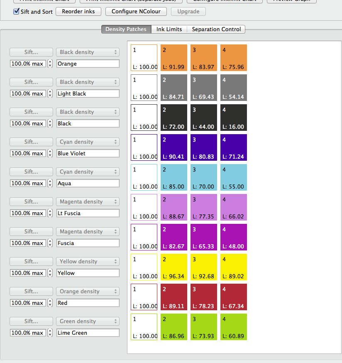Screen dimensions: 342x363
Task: Select Aqua patch 2 with L 85.00
Action: (x=174, y=177)
